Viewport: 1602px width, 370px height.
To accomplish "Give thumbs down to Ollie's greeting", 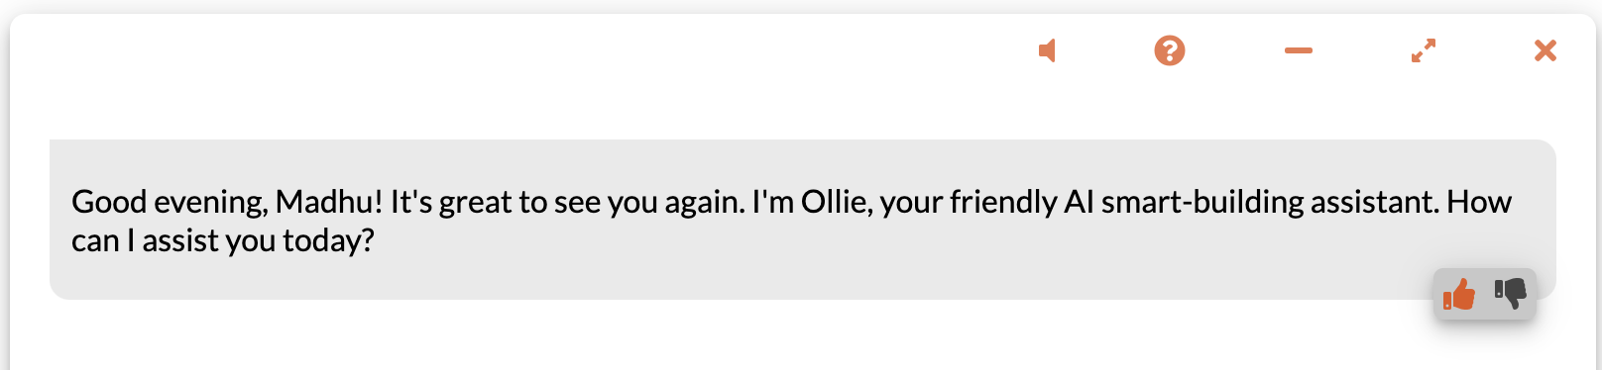I will tap(1511, 293).
